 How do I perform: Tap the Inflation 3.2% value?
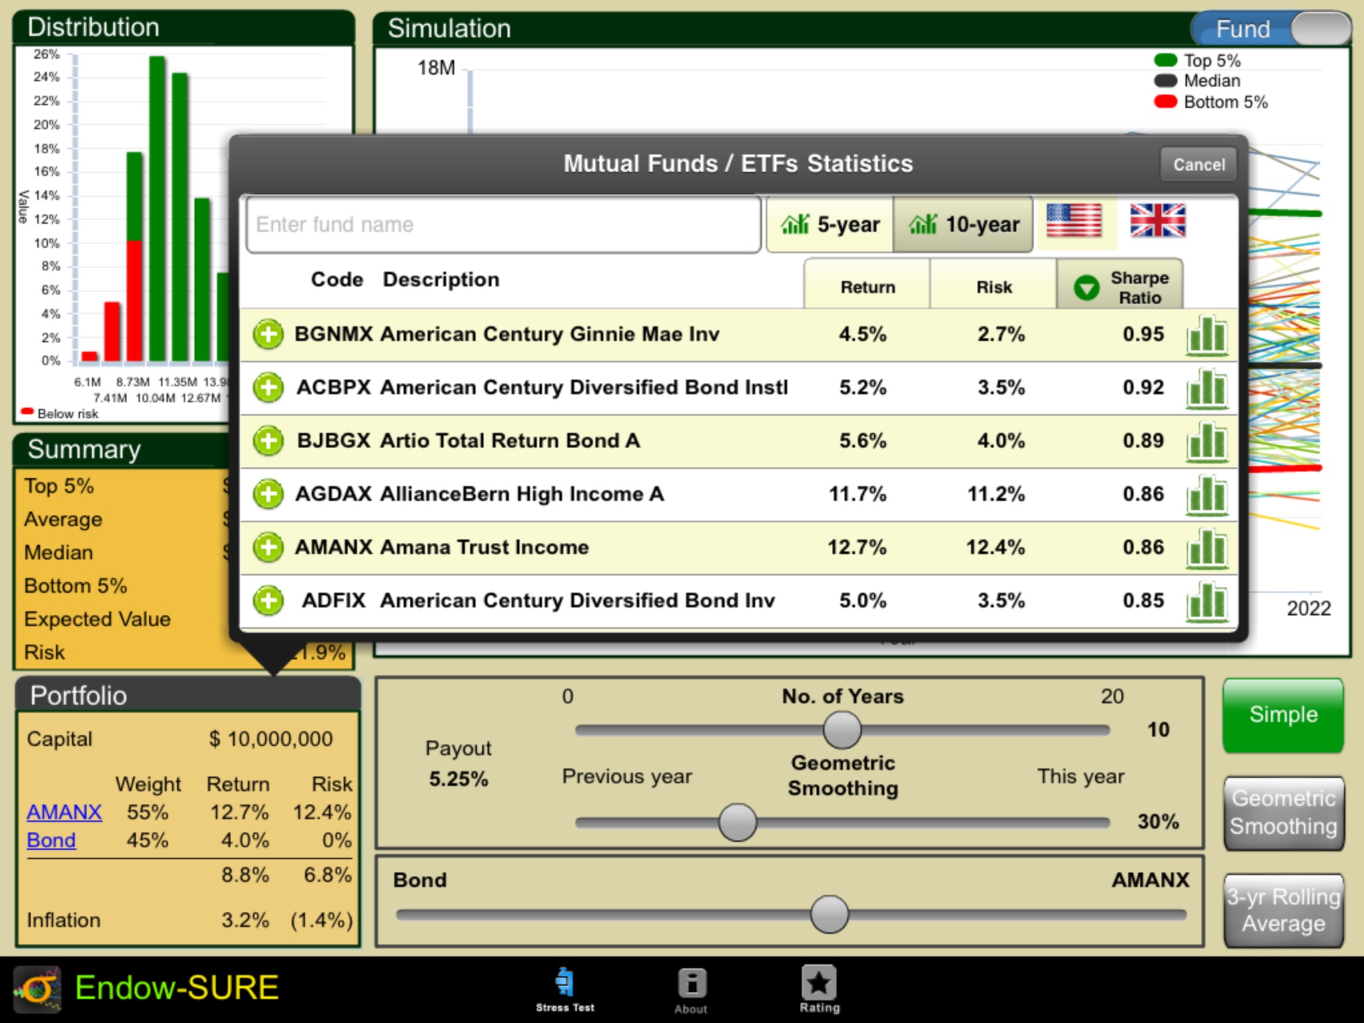click(245, 920)
